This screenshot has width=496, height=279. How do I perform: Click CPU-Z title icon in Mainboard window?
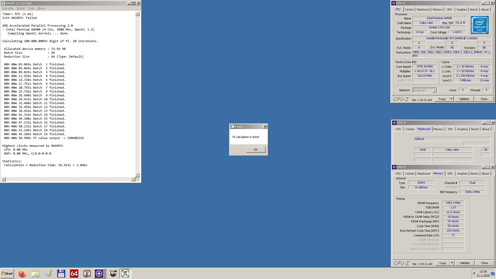(x=394, y=123)
